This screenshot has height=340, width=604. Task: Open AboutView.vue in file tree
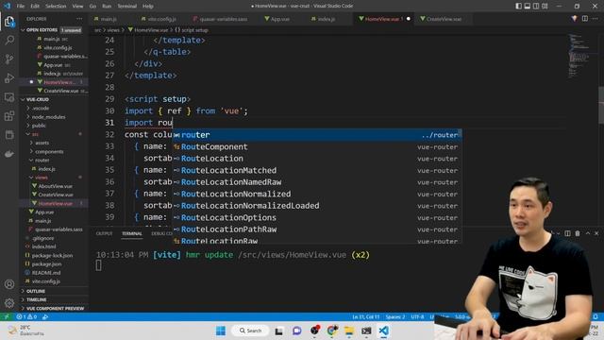point(55,186)
